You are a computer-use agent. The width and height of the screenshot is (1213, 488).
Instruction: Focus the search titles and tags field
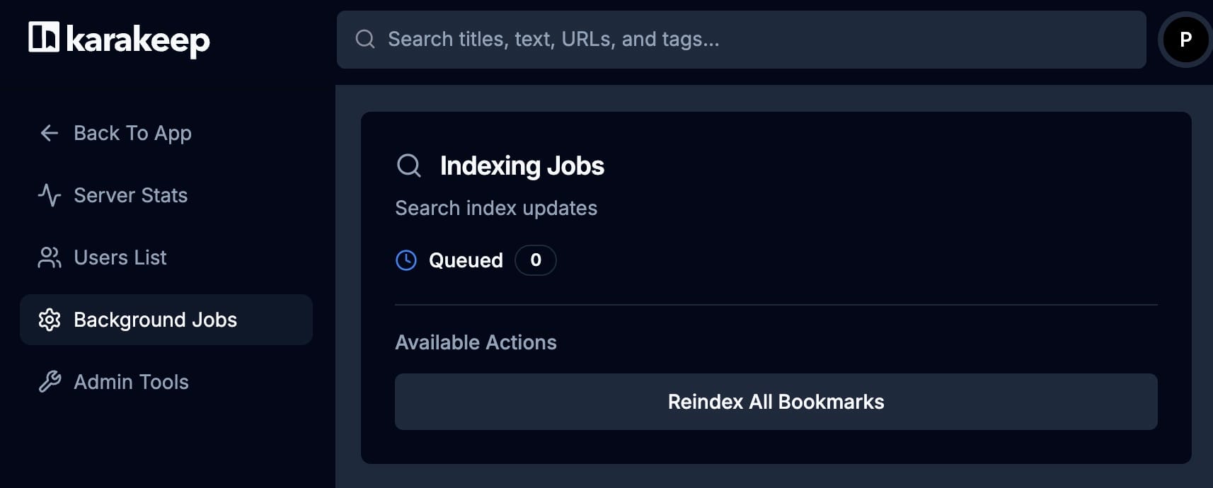[741, 40]
